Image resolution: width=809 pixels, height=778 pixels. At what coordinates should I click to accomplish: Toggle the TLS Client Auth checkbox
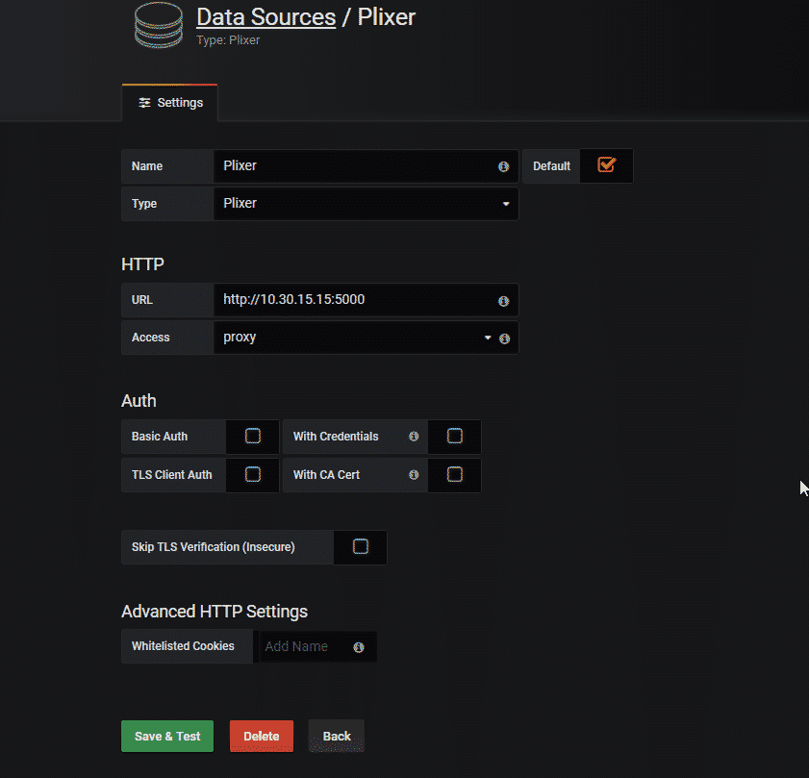pos(253,474)
